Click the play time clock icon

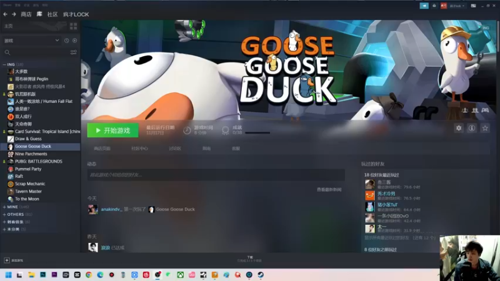[x=187, y=130]
